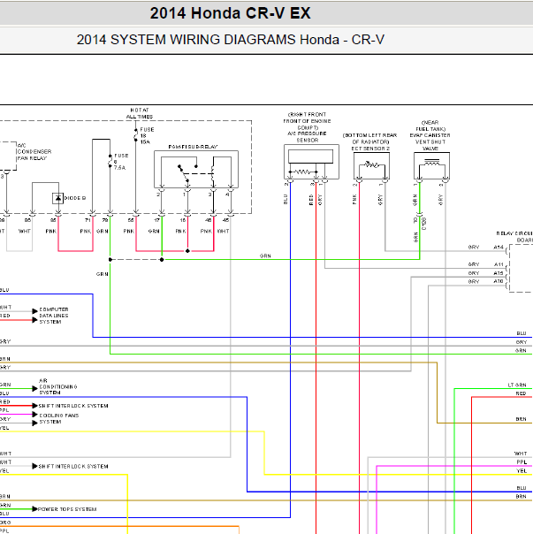The height and width of the screenshot is (534, 533).
Task: Click the coil symbol inside EVAP canister vent valve
Action: click(431, 163)
